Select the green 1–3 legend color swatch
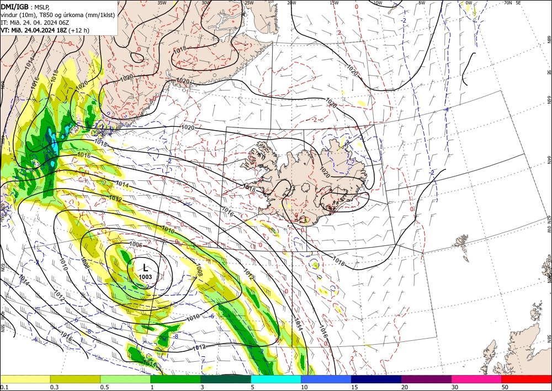The width and height of the screenshot is (552, 391). [176, 379]
